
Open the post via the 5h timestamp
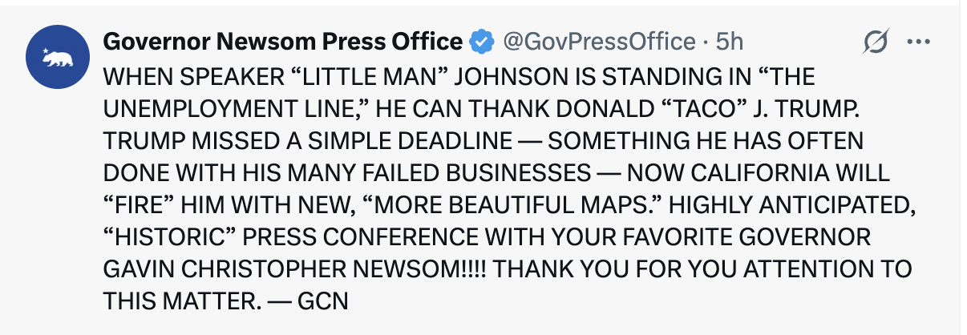[x=730, y=42]
